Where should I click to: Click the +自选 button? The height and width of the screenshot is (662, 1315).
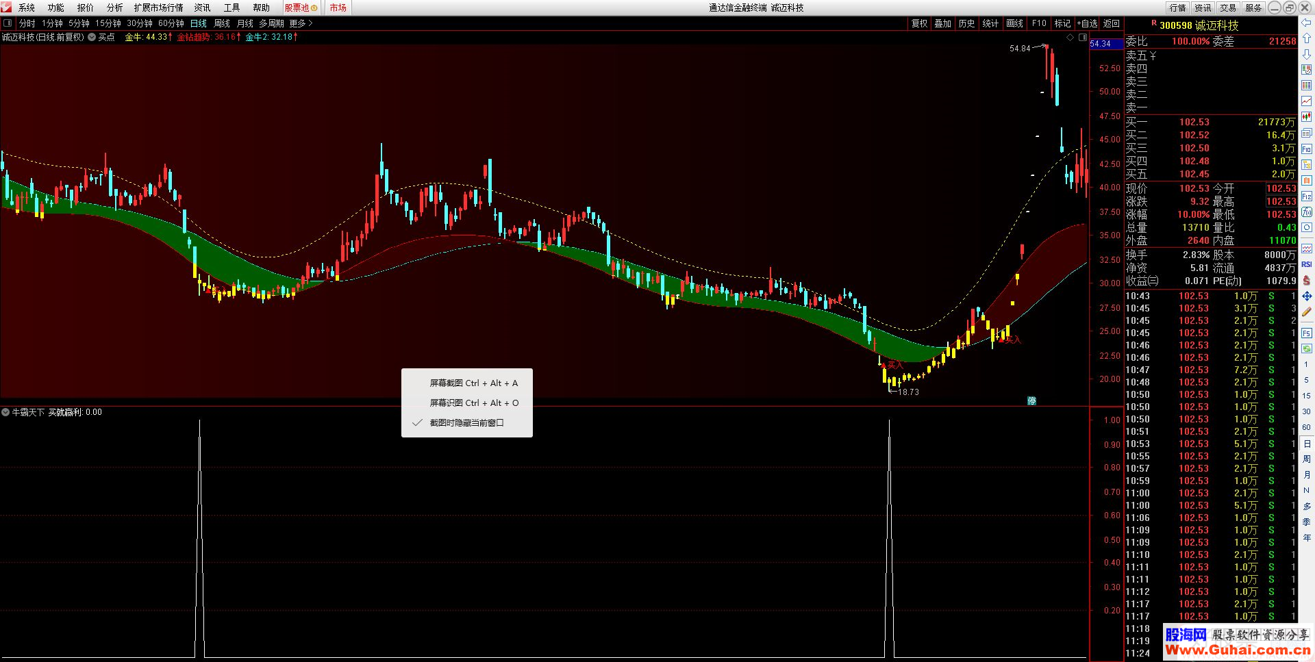1087,23
